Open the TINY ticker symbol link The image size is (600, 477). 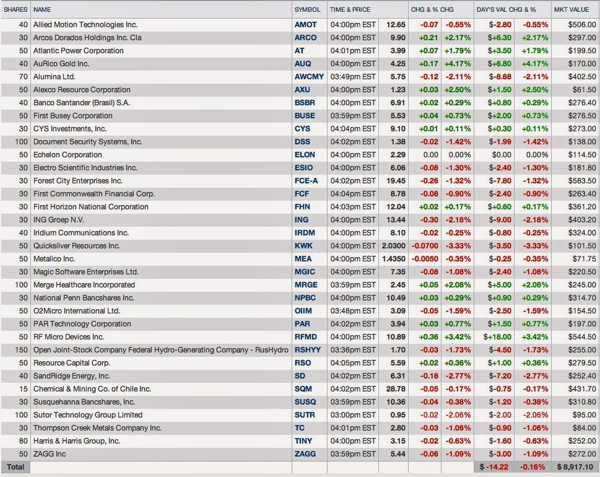(303, 441)
